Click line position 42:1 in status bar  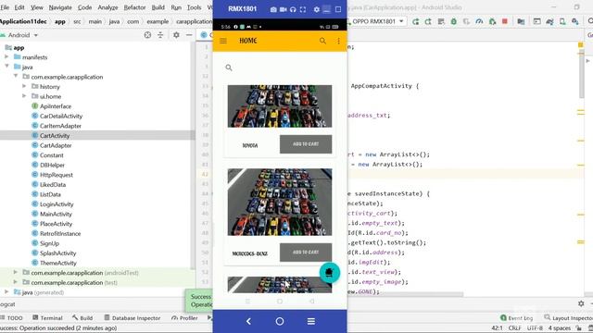tap(497, 328)
